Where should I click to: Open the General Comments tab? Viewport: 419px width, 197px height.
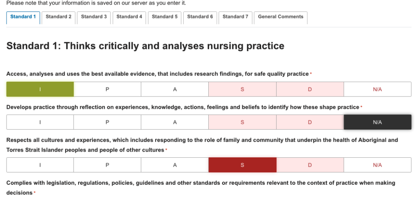tap(281, 17)
